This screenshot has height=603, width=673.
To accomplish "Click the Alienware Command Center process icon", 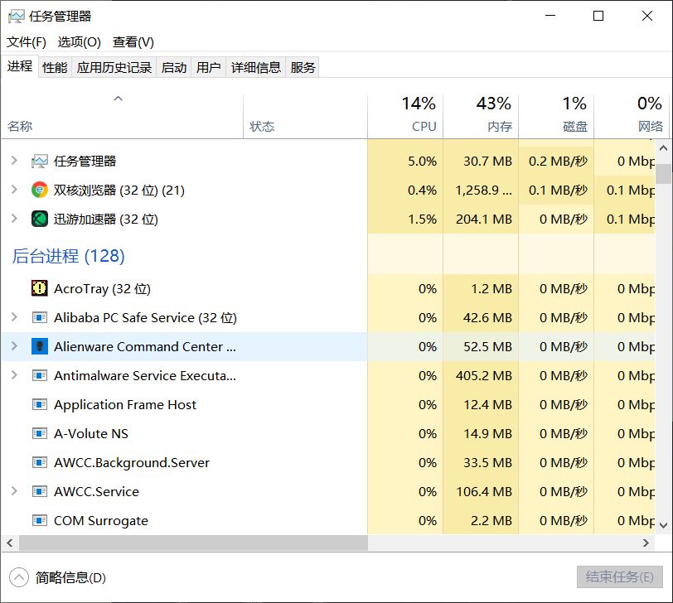I will 39,346.
